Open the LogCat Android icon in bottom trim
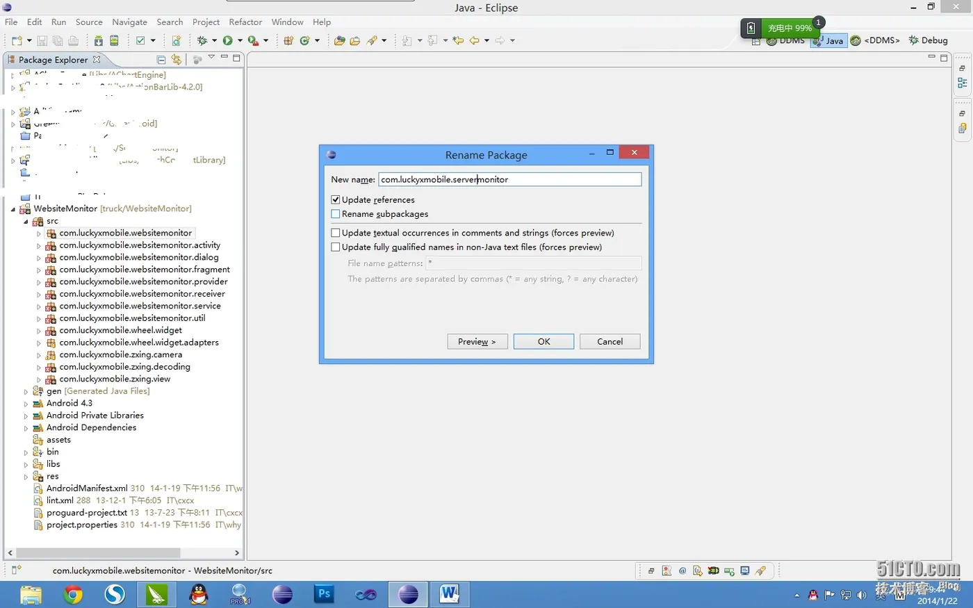This screenshot has width=973, height=608. click(x=713, y=571)
